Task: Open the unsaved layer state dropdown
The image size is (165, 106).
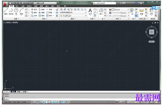Action: 73,12
